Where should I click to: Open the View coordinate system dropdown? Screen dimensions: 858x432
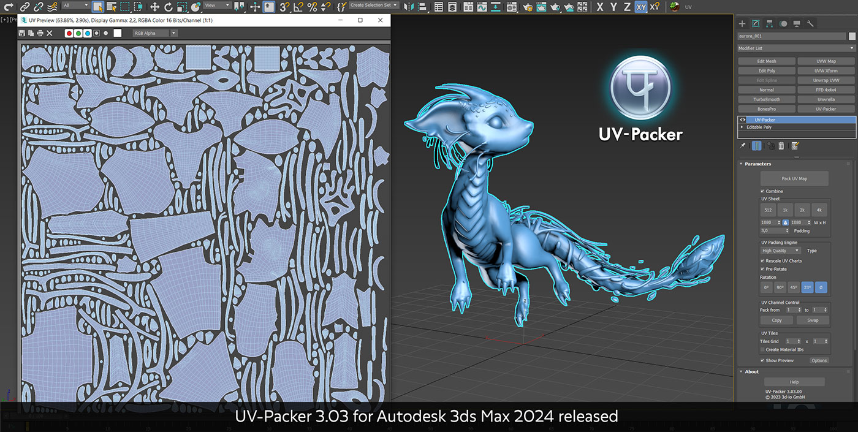pyautogui.click(x=218, y=5)
